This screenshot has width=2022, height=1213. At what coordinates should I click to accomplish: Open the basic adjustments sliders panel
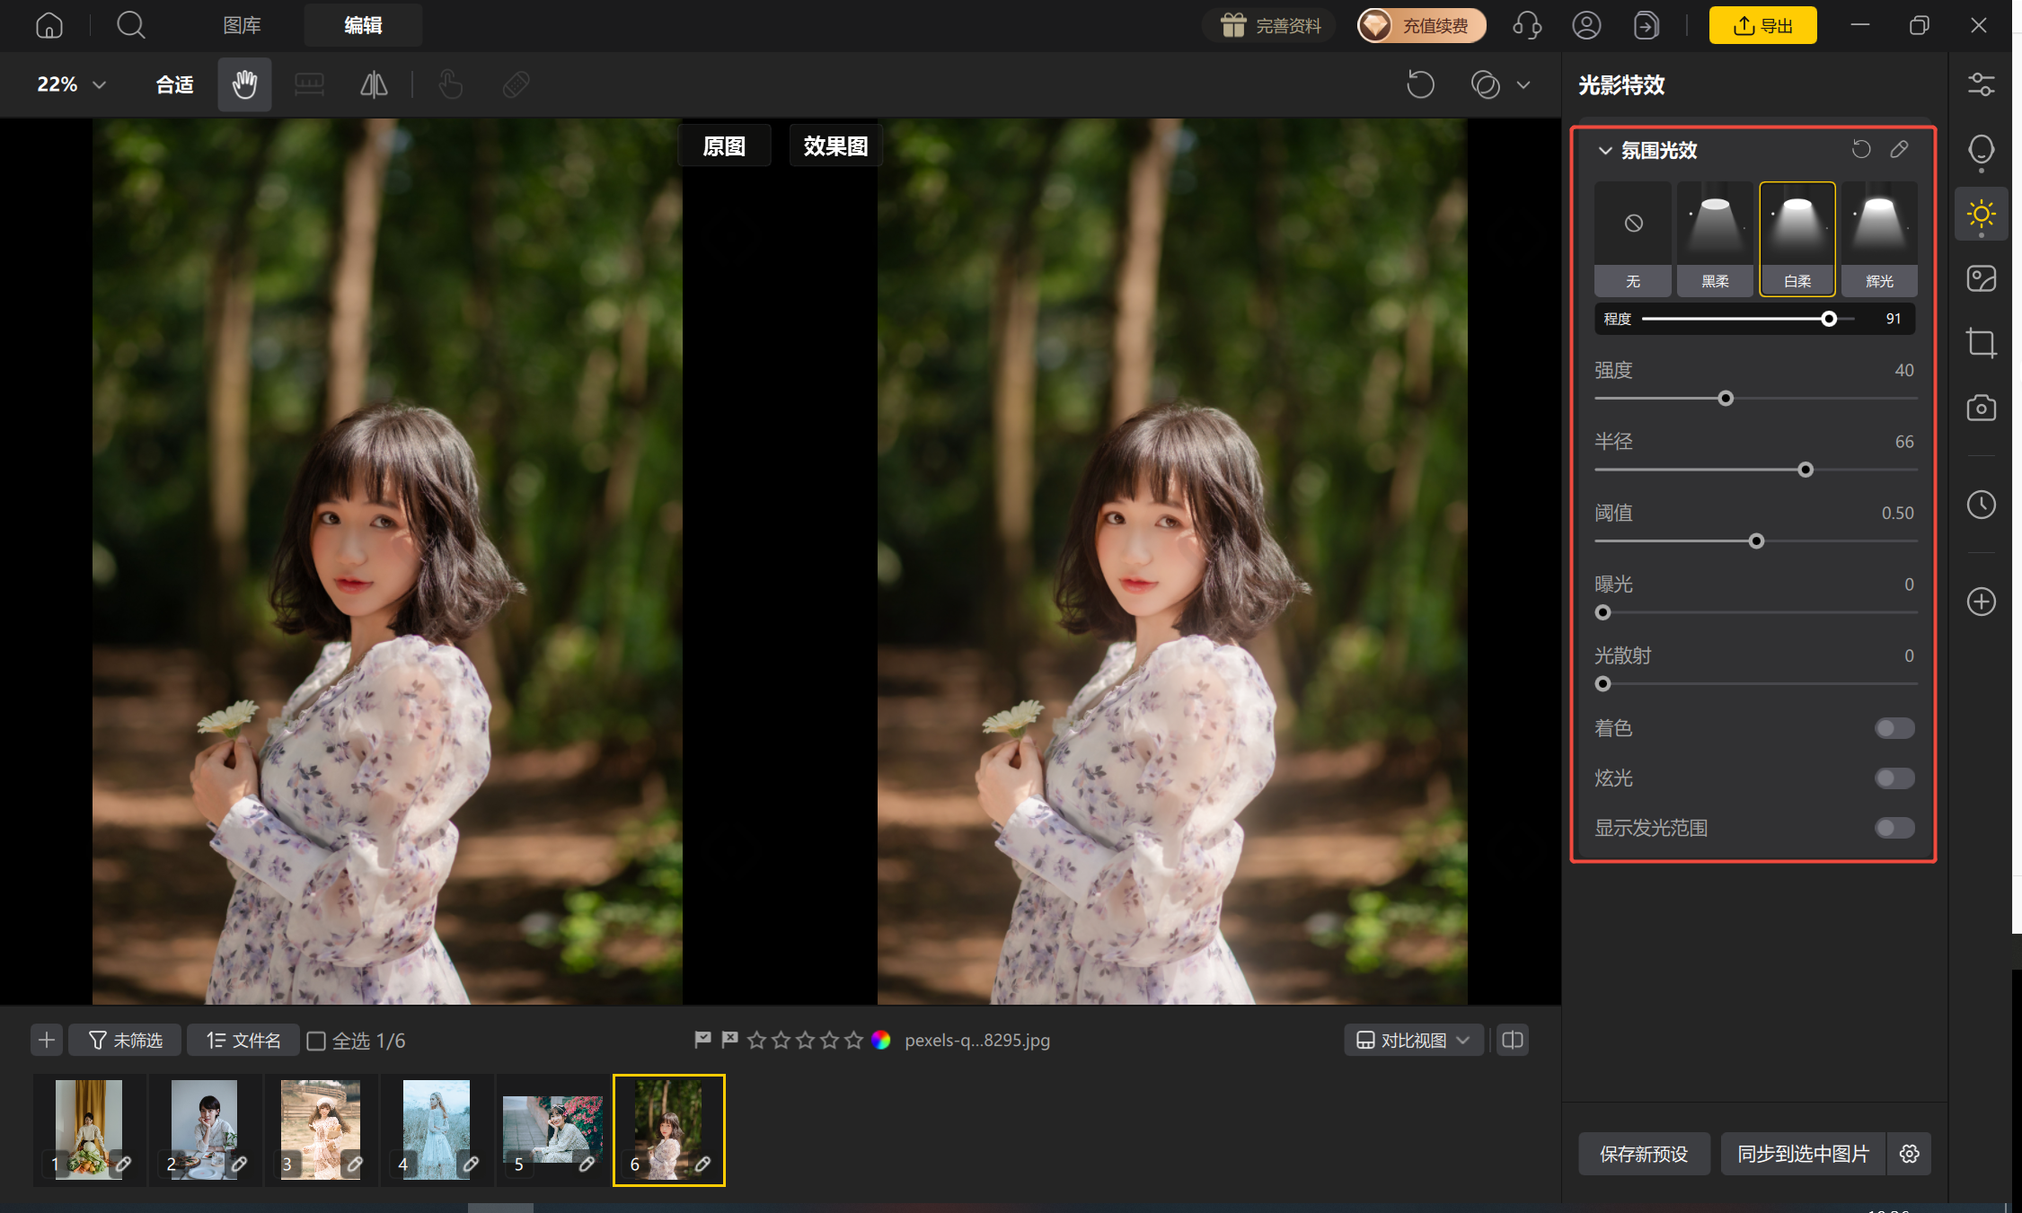(1981, 84)
